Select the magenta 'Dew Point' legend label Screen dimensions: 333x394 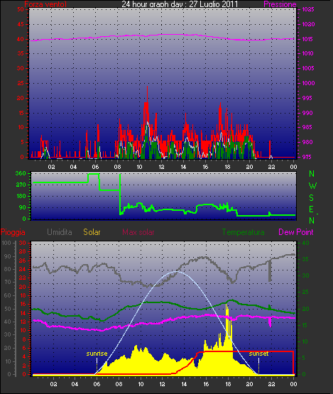[x=296, y=232]
